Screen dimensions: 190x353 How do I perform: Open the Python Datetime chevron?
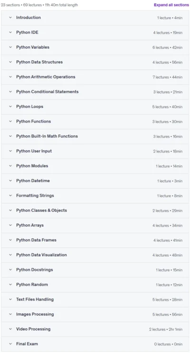coord(10,181)
